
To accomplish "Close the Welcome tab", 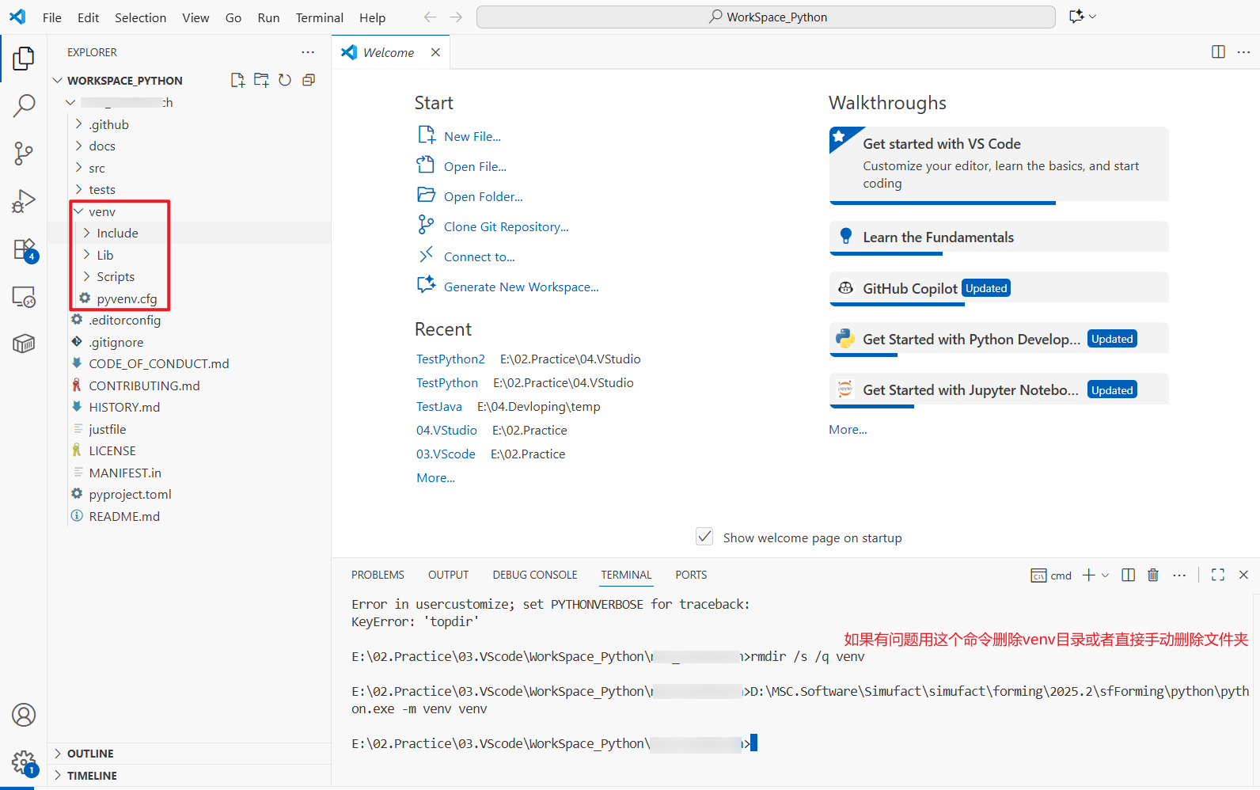I will click(435, 52).
